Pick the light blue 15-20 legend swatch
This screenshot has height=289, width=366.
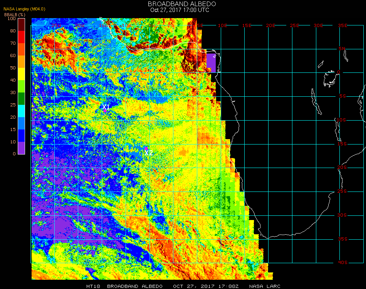click(x=22, y=123)
